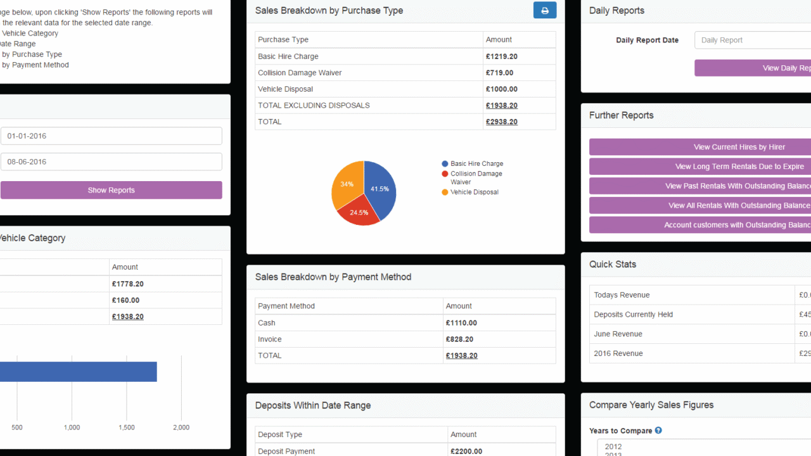Click the blue 41.5% pie slice

click(x=381, y=189)
